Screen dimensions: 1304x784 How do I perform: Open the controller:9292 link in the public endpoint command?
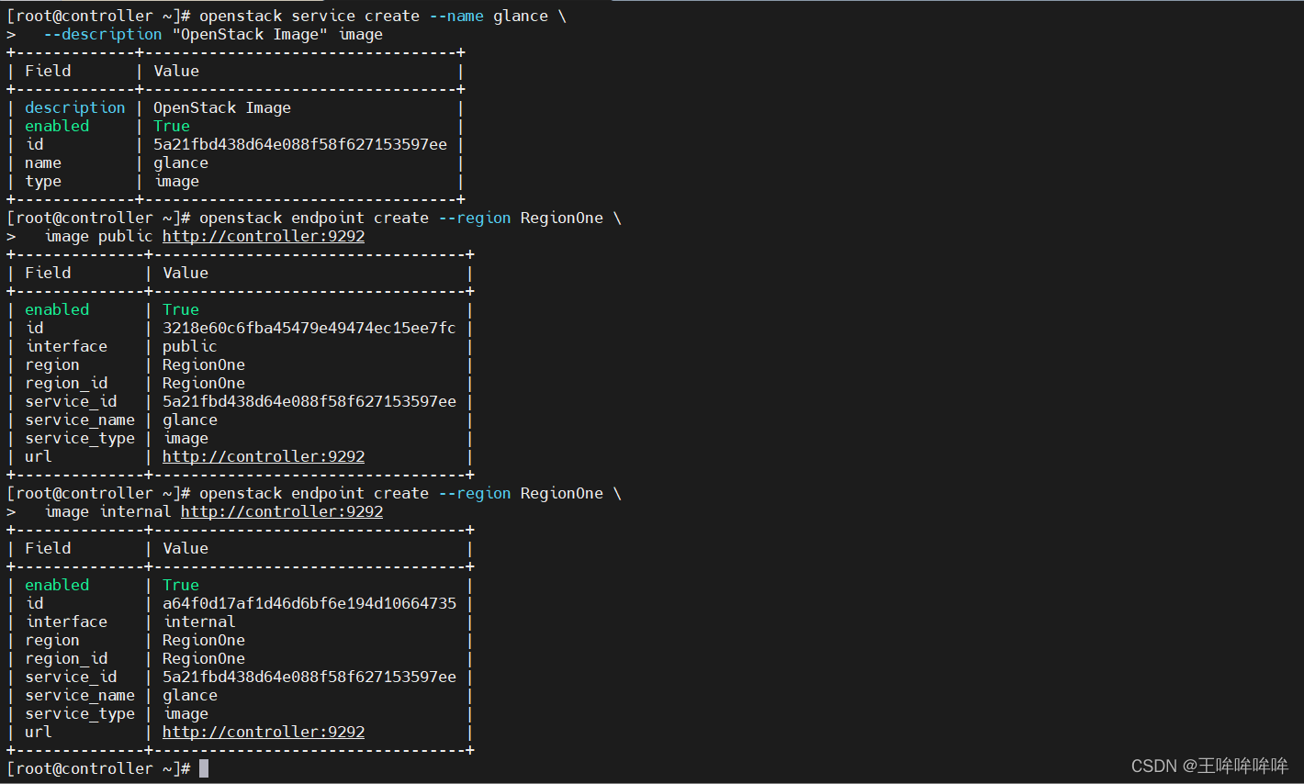click(264, 236)
